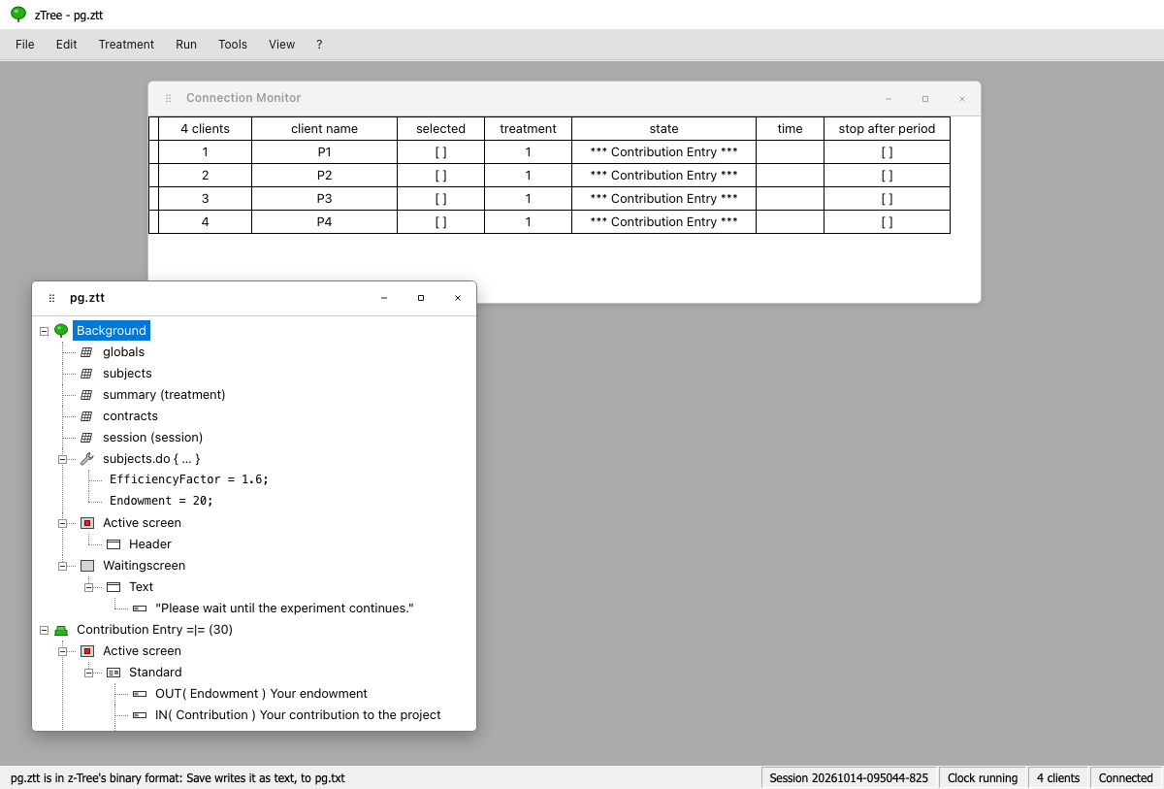
Task: Click the client name column header
Action: coord(325,129)
